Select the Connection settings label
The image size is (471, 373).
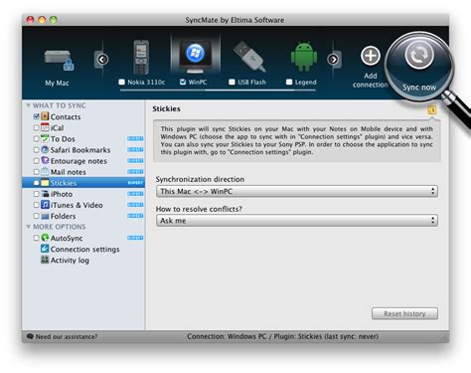tap(85, 249)
